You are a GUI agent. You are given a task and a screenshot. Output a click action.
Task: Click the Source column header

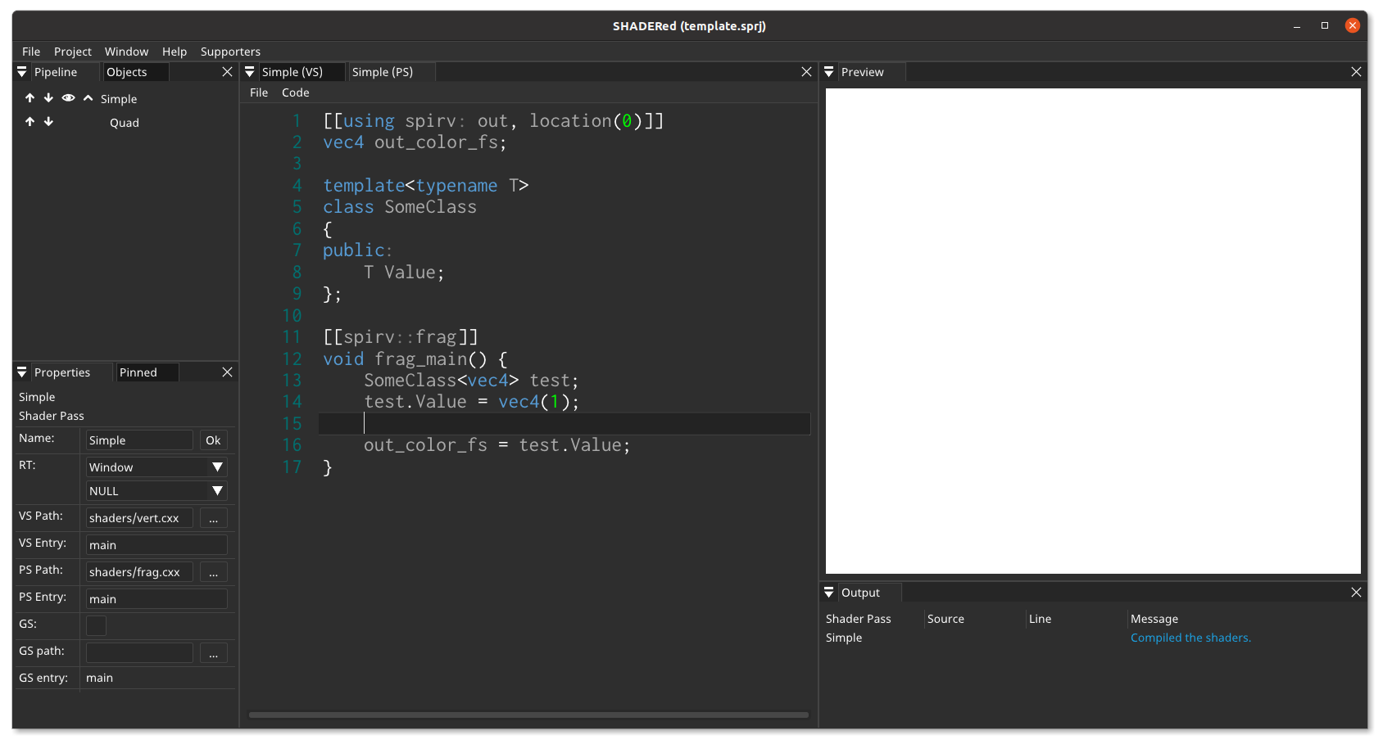945,619
